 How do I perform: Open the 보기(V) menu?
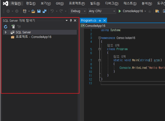tap(46, 3)
